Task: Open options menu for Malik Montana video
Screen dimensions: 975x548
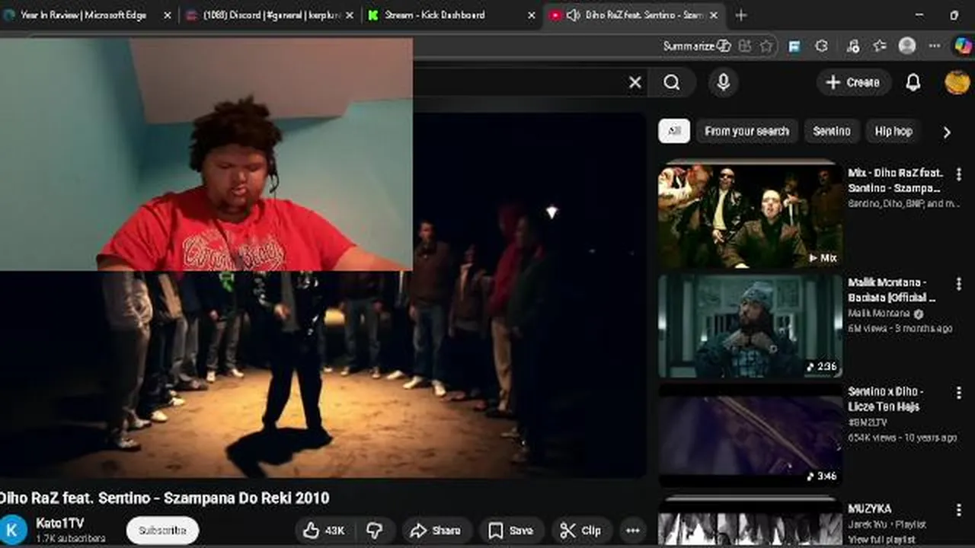Action: 958,284
